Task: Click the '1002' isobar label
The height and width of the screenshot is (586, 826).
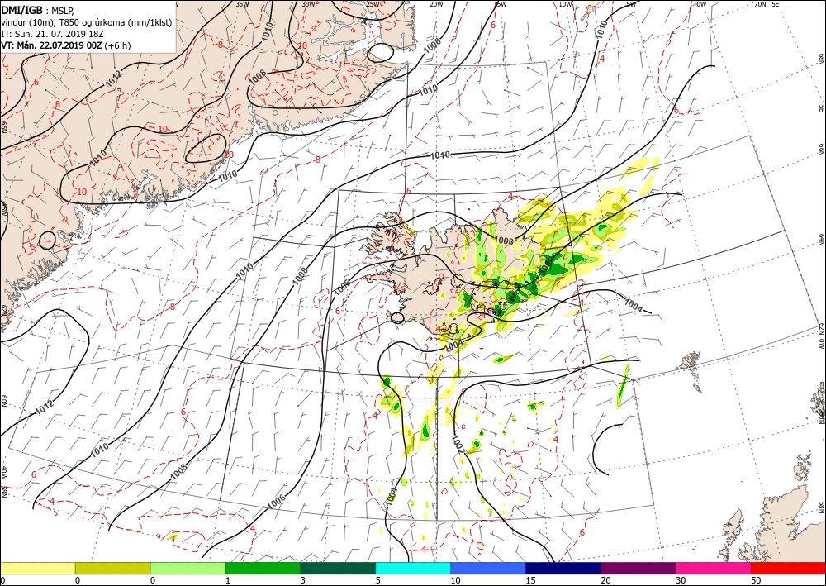Action: coord(458,444)
